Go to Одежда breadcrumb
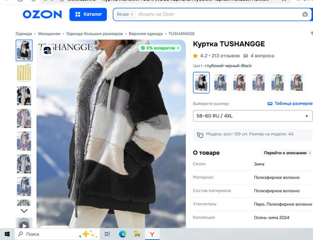The height and width of the screenshot is (240, 313). click(24, 34)
